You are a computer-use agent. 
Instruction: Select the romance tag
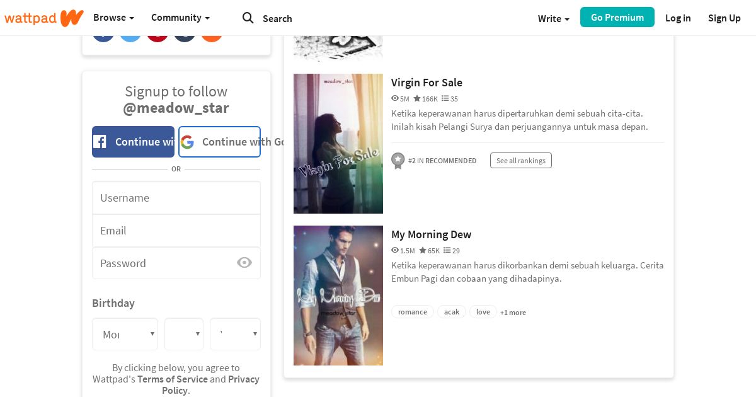413,312
